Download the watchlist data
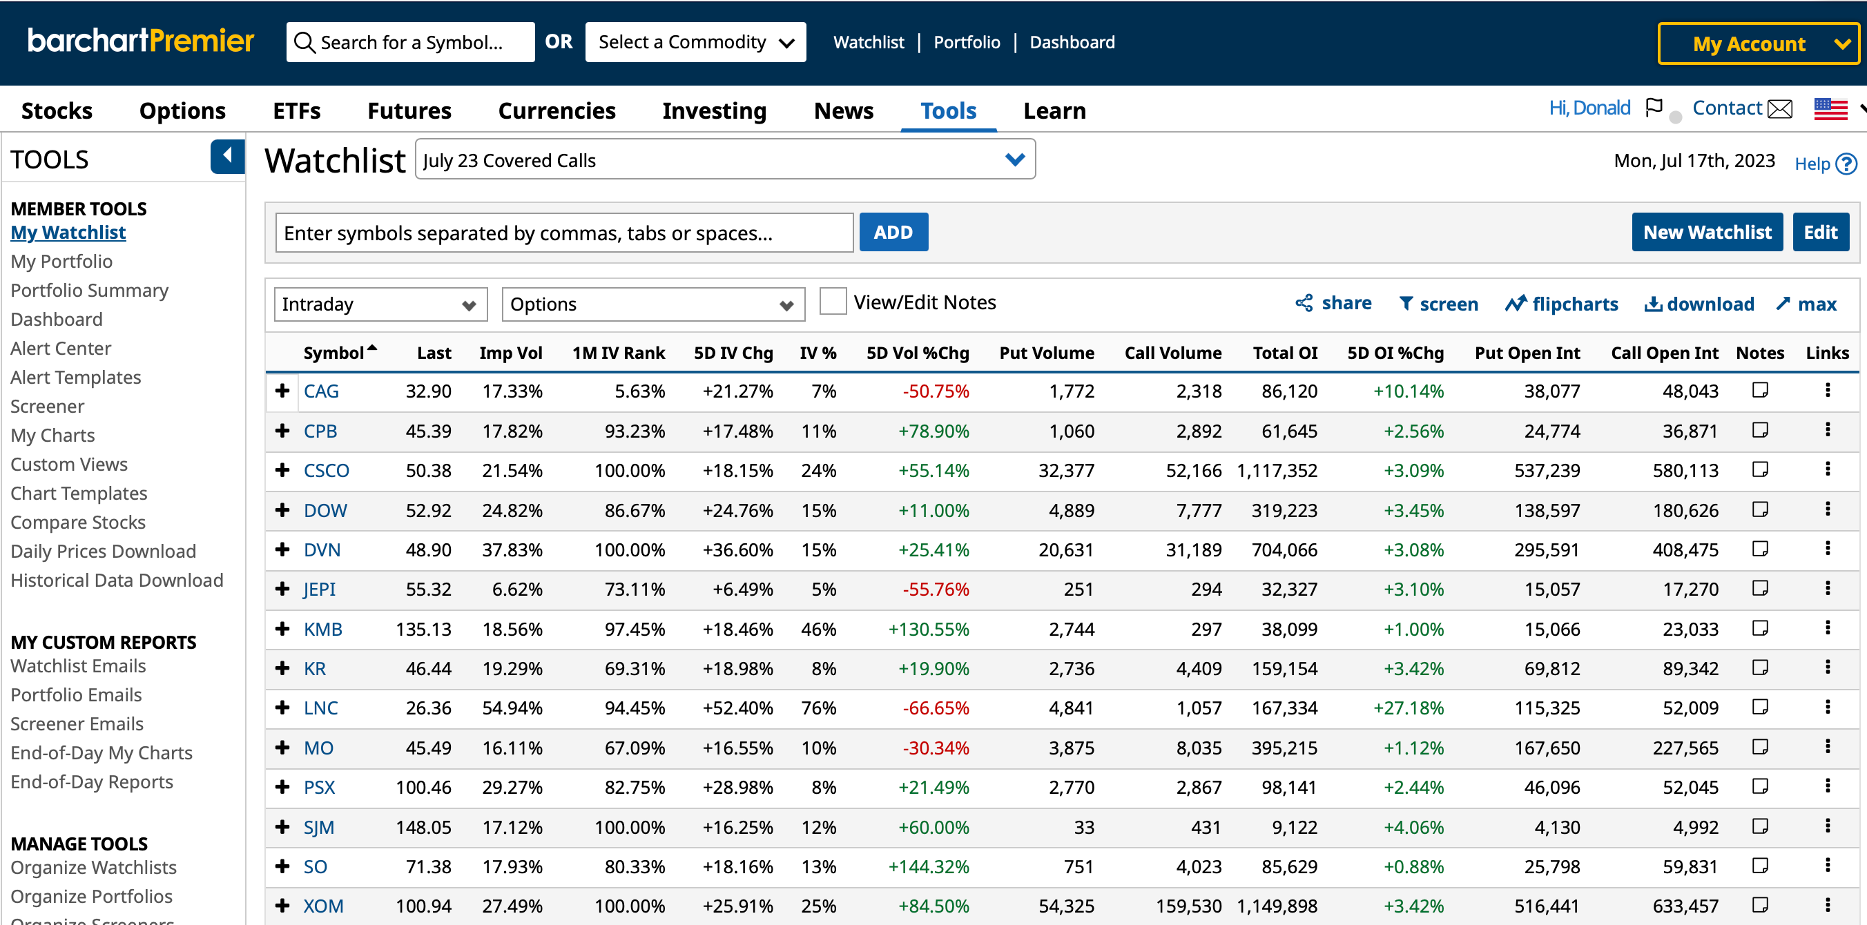This screenshot has height=925, width=1867. (1699, 304)
